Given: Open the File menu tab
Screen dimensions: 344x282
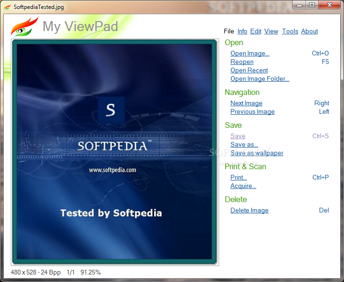Looking at the screenshot, I should tap(229, 31).
